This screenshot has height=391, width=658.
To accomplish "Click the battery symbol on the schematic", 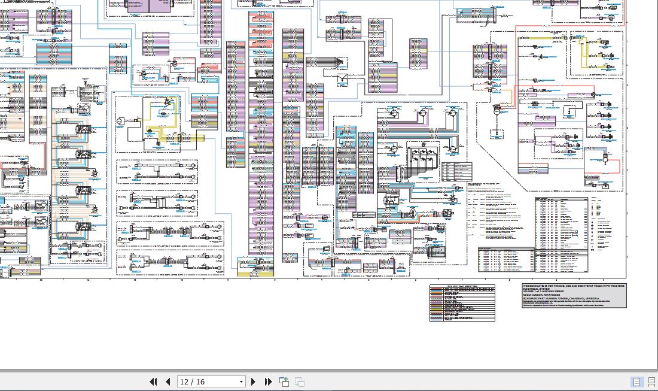I will tap(498, 111).
